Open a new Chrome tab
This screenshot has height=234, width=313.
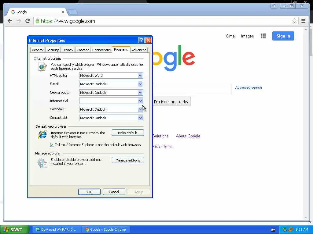click(72, 12)
